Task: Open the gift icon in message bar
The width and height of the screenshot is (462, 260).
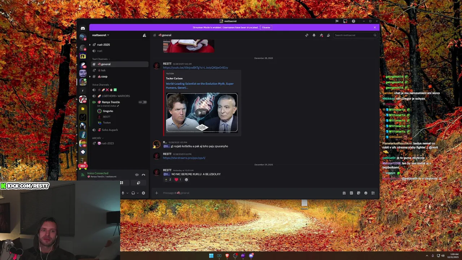Action: coord(344,193)
